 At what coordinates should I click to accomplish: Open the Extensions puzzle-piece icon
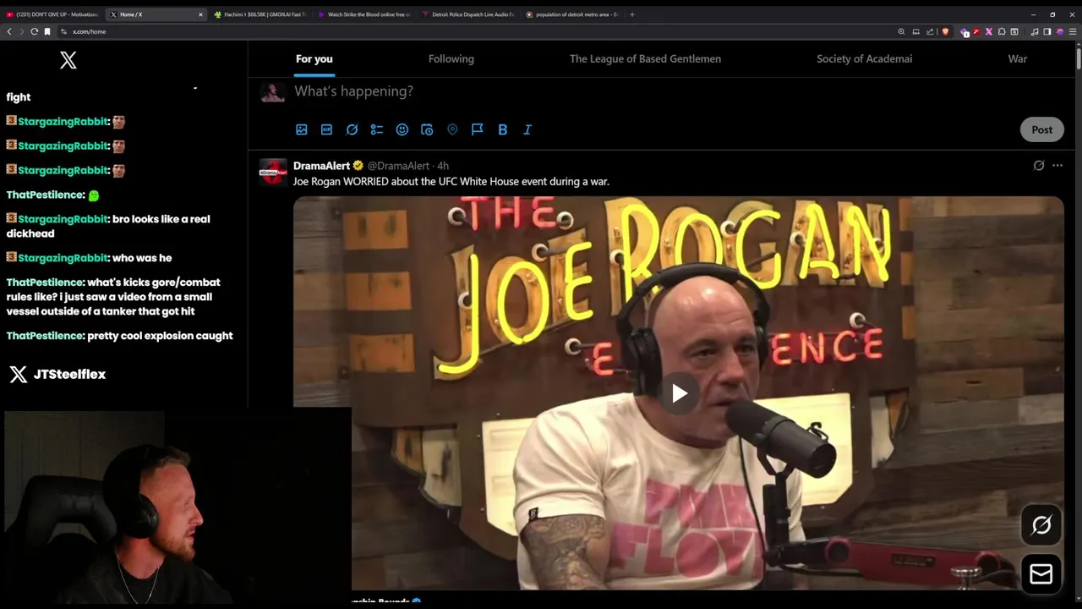(1002, 31)
